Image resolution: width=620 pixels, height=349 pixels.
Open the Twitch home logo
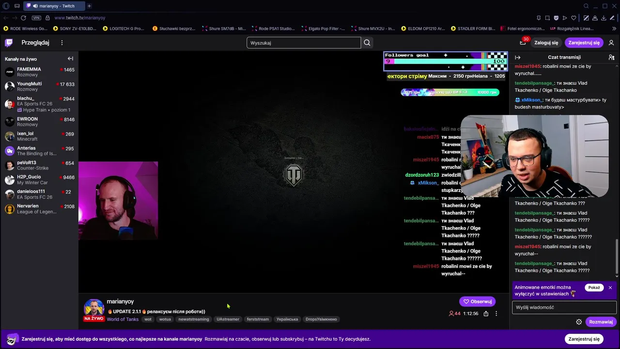(8, 43)
